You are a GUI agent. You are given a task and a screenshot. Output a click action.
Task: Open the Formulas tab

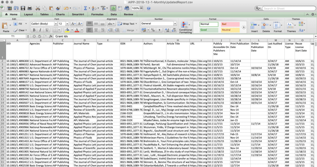click(97, 15)
